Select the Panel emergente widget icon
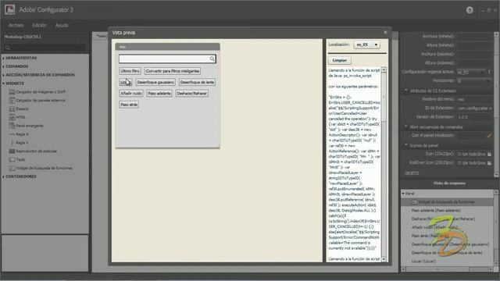500x281 pixels. (x=12, y=126)
